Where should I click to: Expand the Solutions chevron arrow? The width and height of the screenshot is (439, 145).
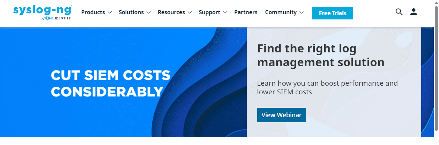pos(148,12)
